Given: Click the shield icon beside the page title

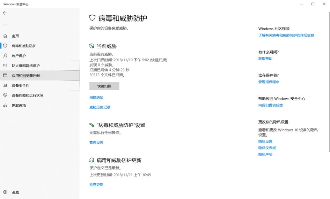Looking at the screenshot, I should [93, 18].
